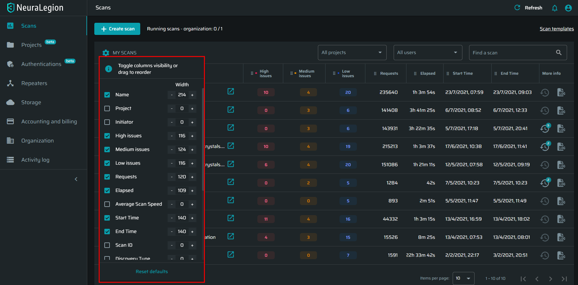View history icon with badge 5 for 5/7/2021 scan

coord(545,128)
